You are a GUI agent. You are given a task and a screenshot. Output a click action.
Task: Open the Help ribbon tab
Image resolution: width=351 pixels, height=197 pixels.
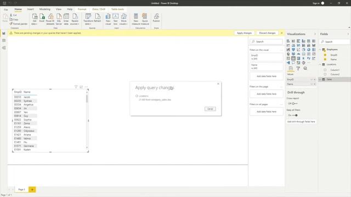70,9
